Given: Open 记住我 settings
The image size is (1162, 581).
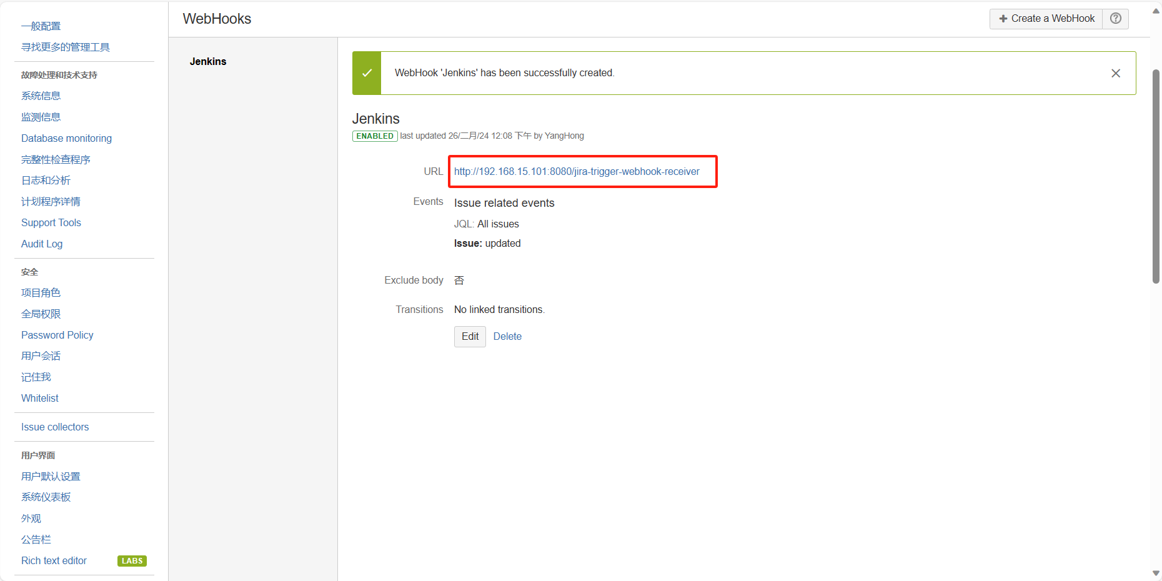Looking at the screenshot, I should click(36, 377).
